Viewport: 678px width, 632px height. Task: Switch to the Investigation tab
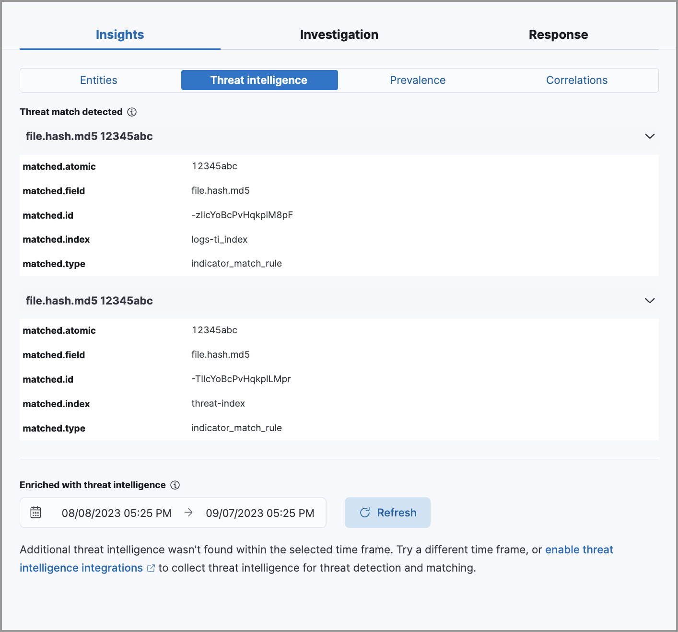coord(339,34)
